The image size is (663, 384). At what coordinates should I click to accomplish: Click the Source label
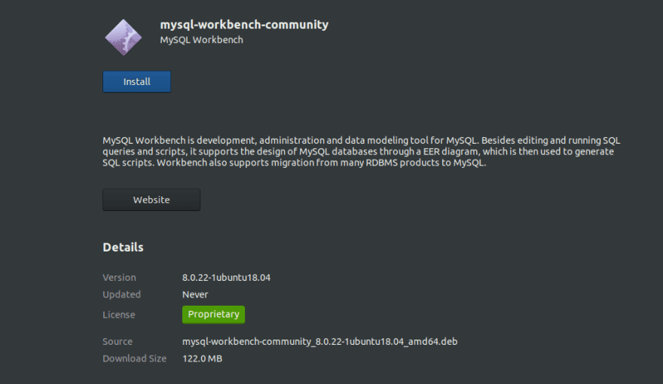(x=118, y=341)
